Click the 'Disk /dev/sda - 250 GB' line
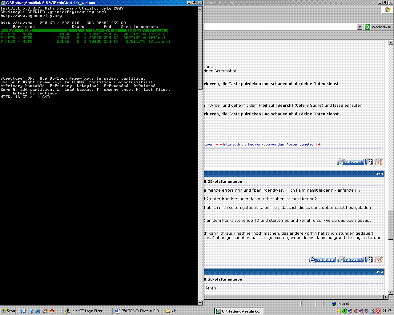 (63, 23)
